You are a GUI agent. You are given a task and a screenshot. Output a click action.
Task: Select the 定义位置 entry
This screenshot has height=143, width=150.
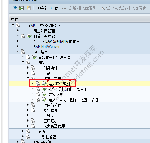coord(55,94)
